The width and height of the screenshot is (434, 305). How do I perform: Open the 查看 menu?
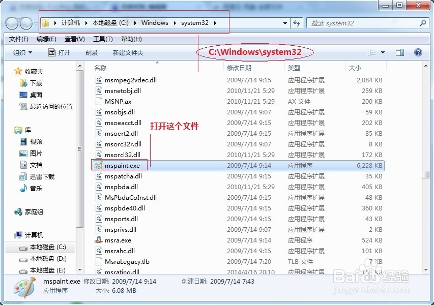coord(74,39)
